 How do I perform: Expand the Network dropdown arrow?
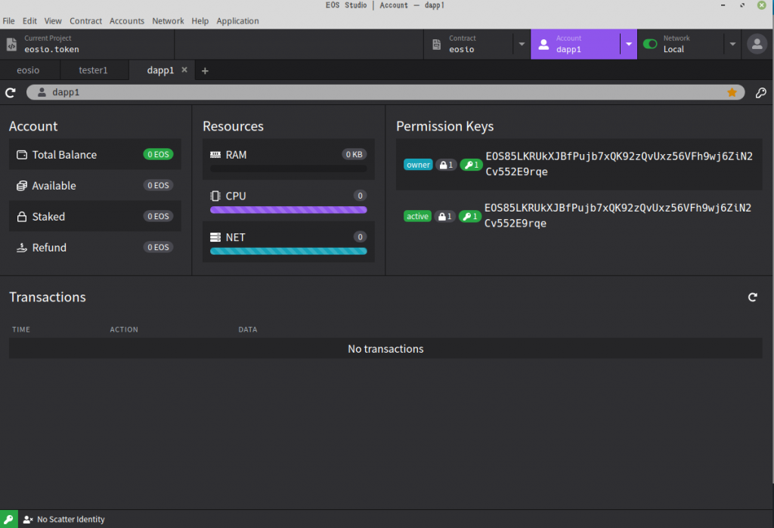click(x=732, y=45)
